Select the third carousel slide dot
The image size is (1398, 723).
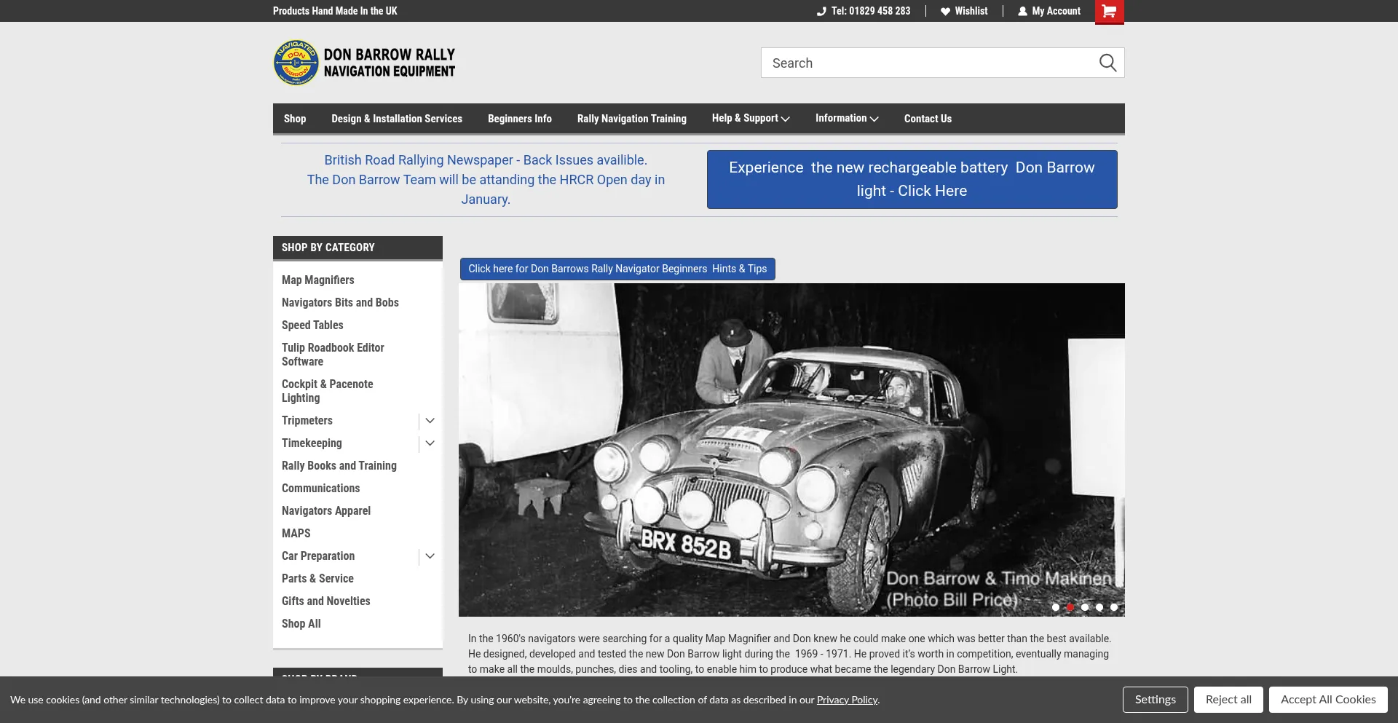[1085, 607]
